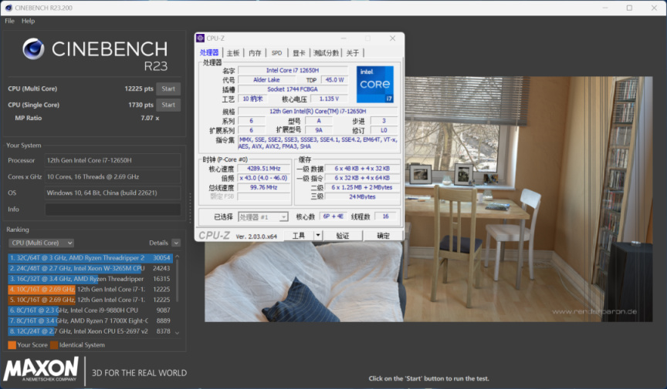Select the 处理器 tab in CPU-Z
The width and height of the screenshot is (667, 389).
[x=209, y=52]
